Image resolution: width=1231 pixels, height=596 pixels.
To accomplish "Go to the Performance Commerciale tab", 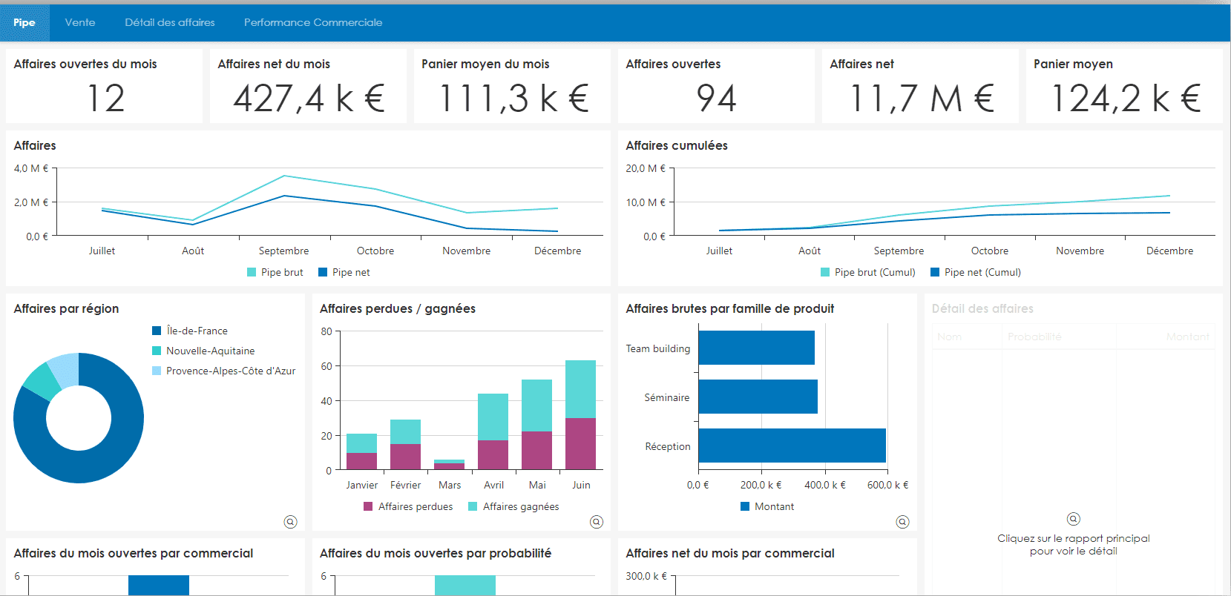I will [x=313, y=22].
